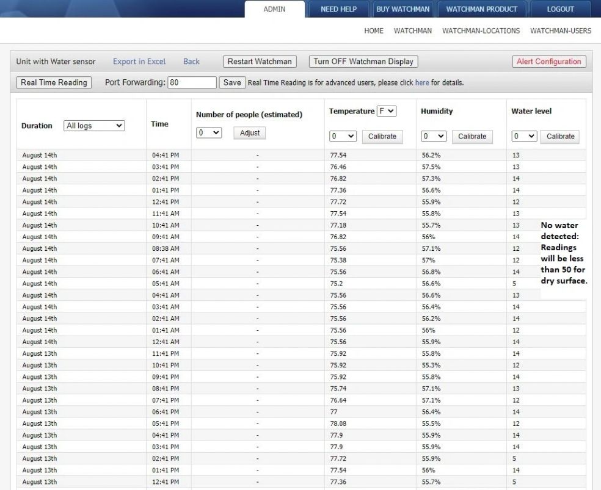This screenshot has height=490, width=601.
Task: Select temperature value 75.38
Action: 338,261
